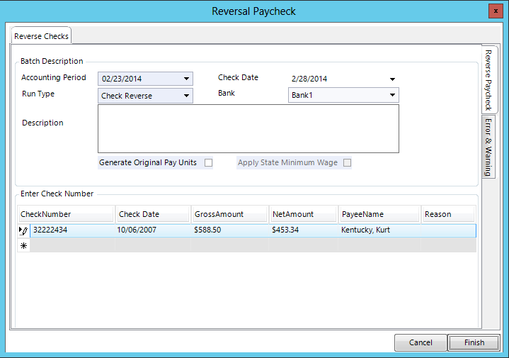Click the CheckNumber column header
This screenshot has height=358, width=509.
coord(66,214)
